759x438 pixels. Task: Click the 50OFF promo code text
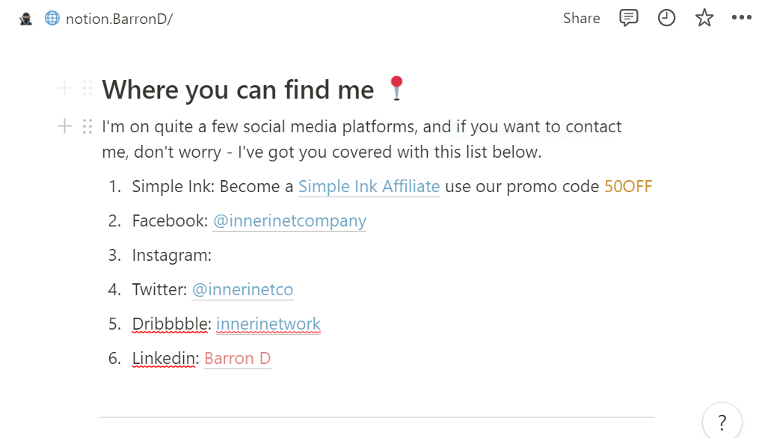pyautogui.click(x=628, y=186)
